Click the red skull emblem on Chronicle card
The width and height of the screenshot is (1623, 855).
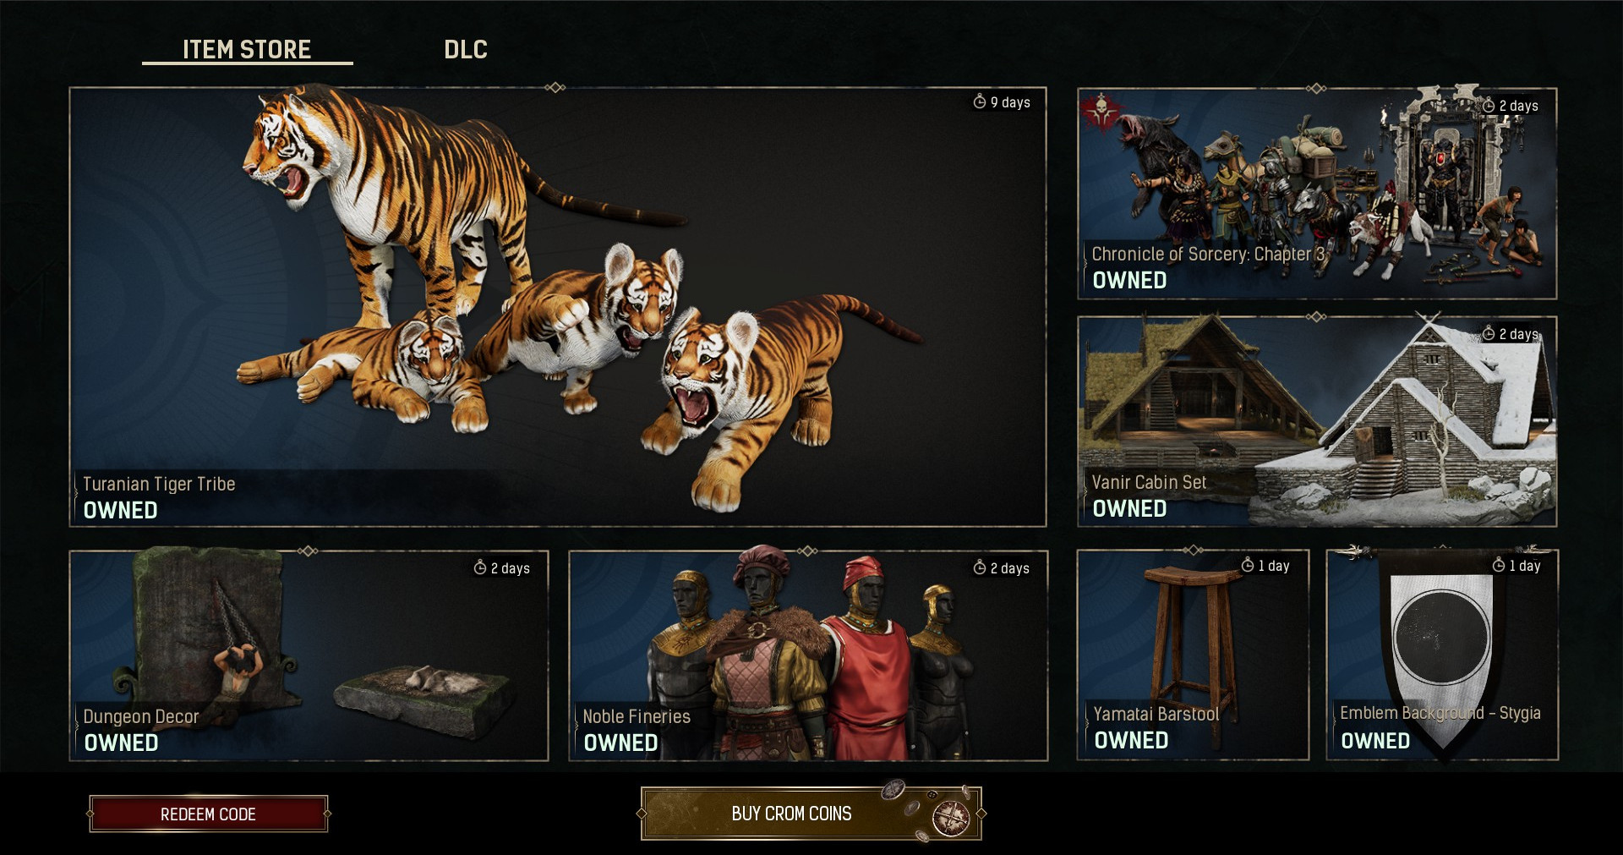pyautogui.click(x=1100, y=113)
